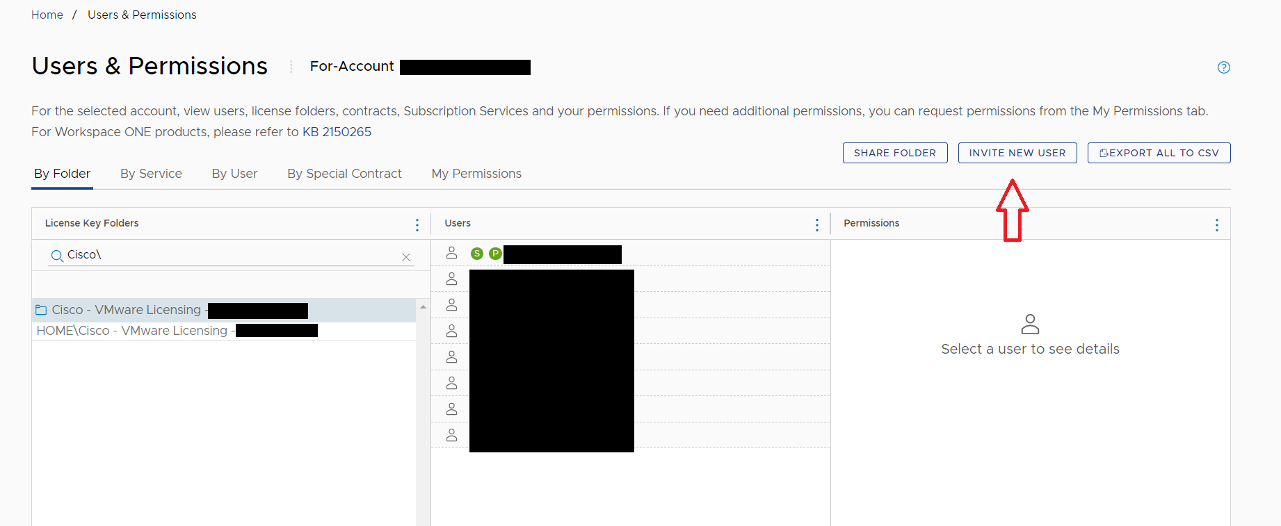Screen dimensions: 1281x526
Task: Click the green P badge icon
Action: pos(495,254)
